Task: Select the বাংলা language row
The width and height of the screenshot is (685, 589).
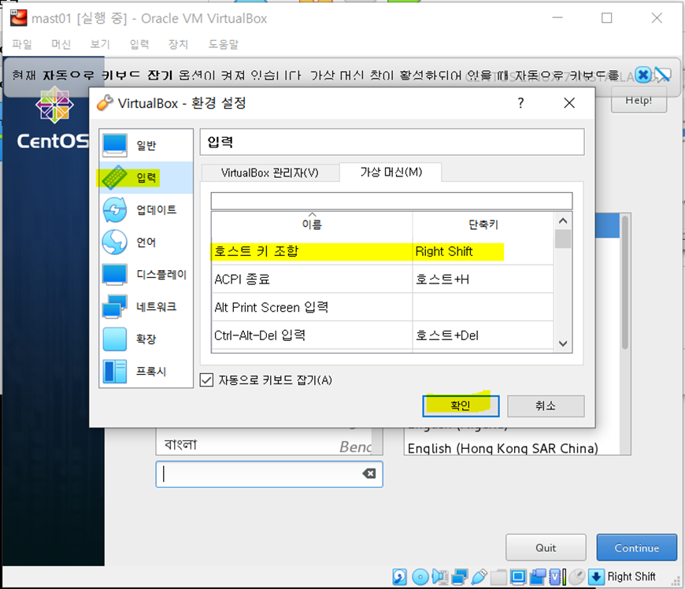Action: click(x=265, y=445)
